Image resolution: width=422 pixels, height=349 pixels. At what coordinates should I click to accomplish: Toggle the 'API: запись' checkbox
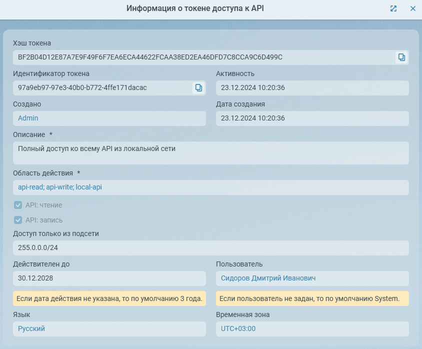[x=18, y=220]
